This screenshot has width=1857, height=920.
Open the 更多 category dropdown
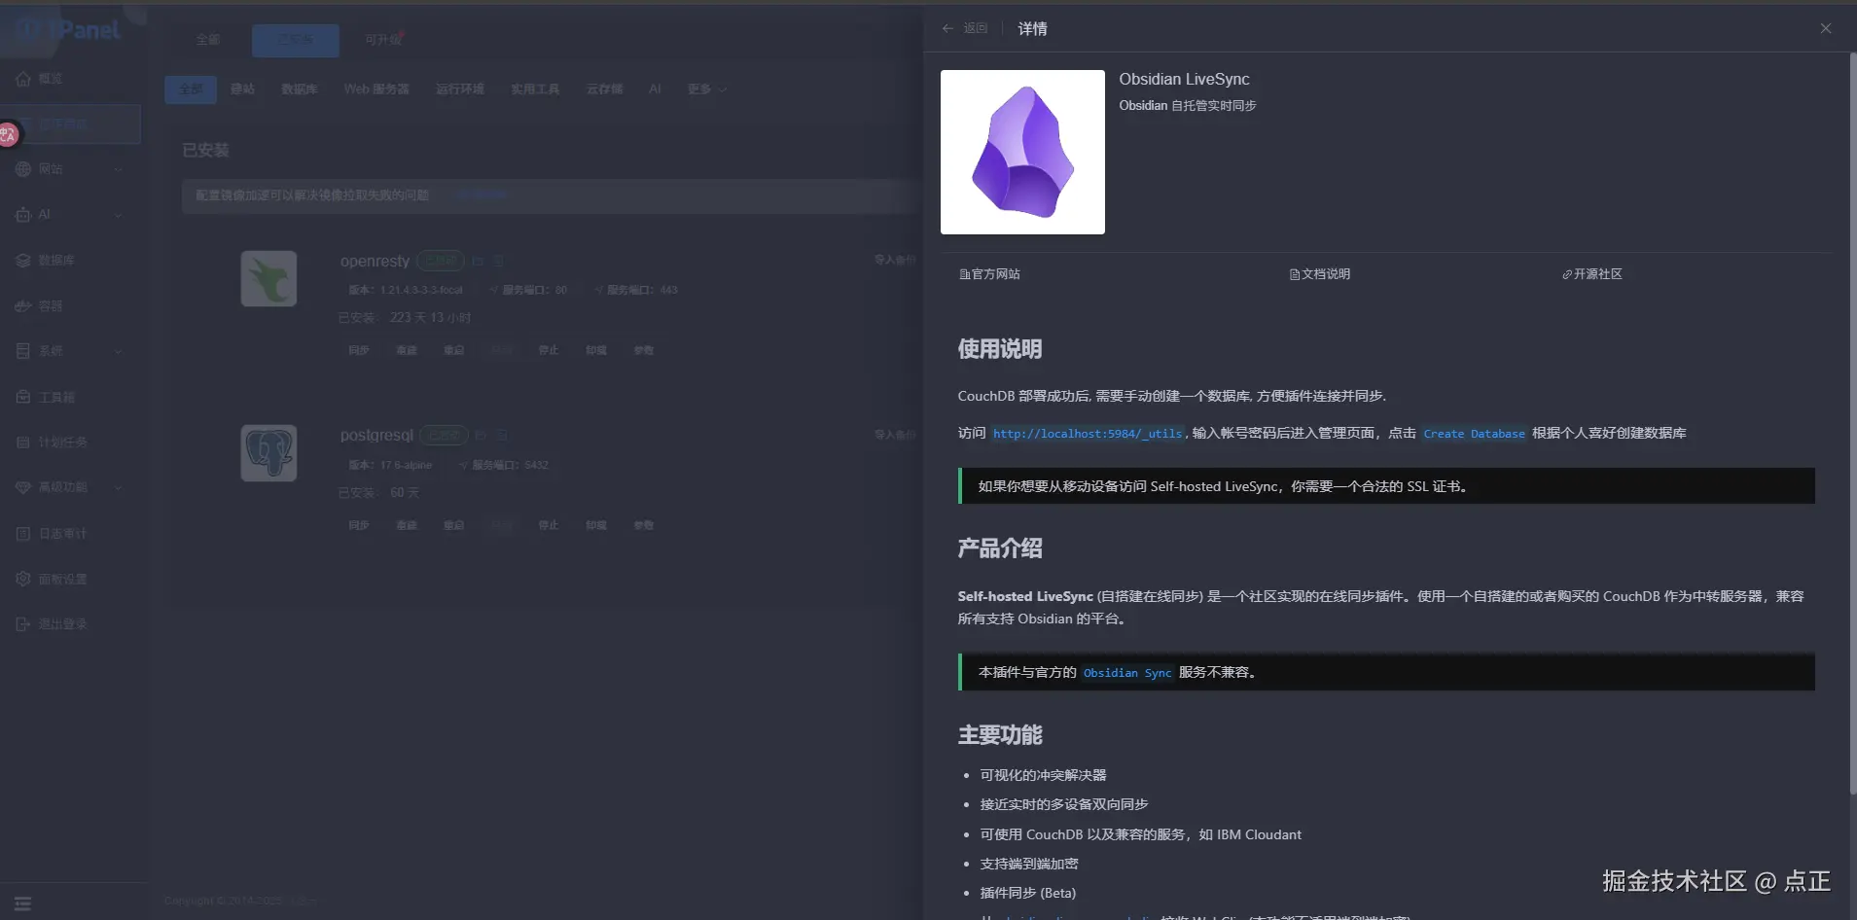707,89
